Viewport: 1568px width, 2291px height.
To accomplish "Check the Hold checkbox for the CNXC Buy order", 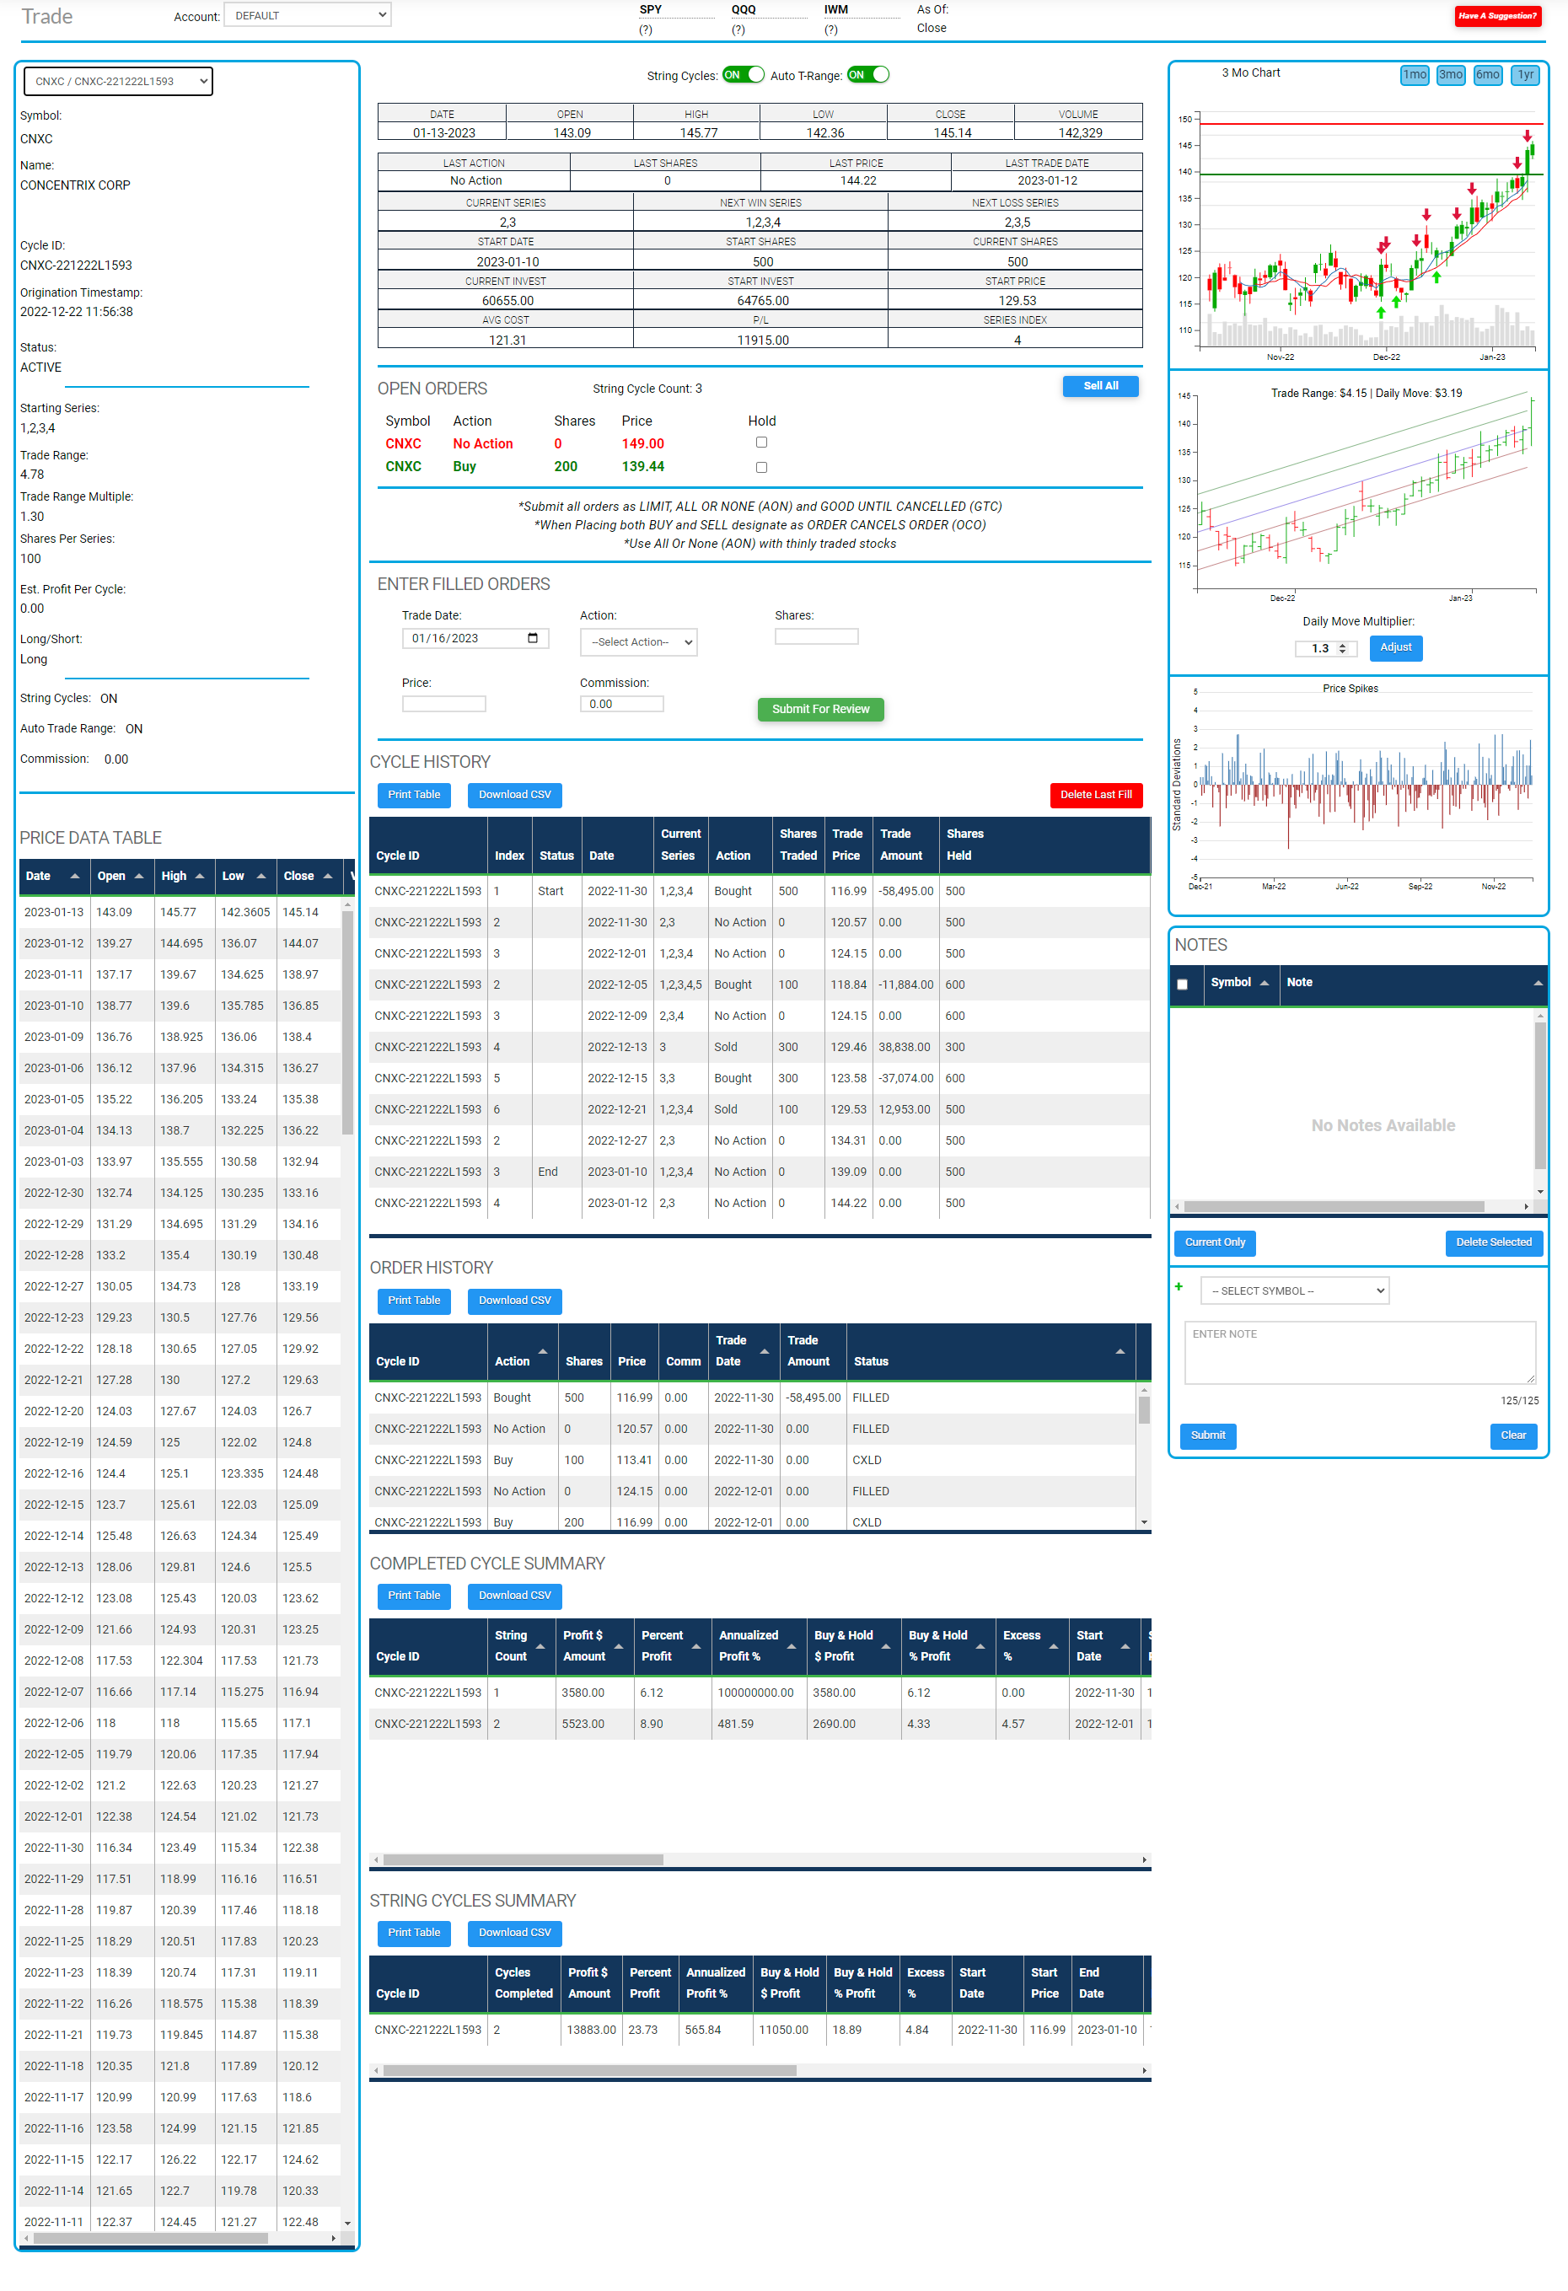I will 761,467.
